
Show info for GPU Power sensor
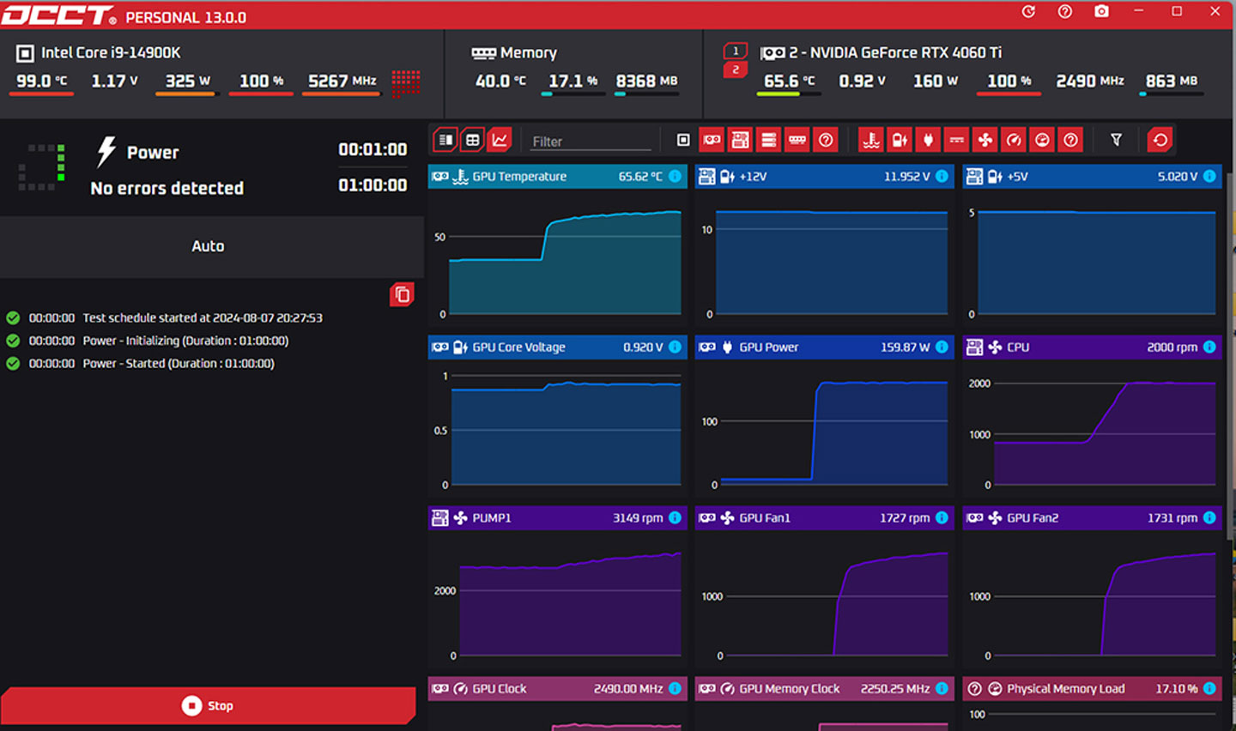[x=942, y=347]
